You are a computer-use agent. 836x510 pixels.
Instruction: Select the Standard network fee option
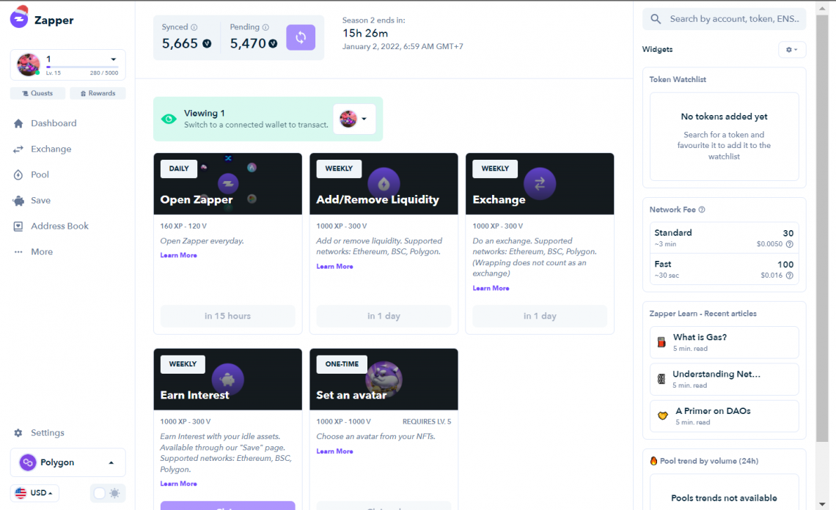click(x=724, y=237)
